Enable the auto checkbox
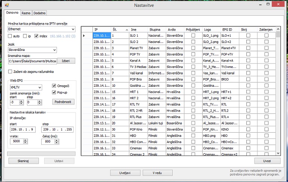The height and width of the screenshot is (182, 288). click(10, 36)
